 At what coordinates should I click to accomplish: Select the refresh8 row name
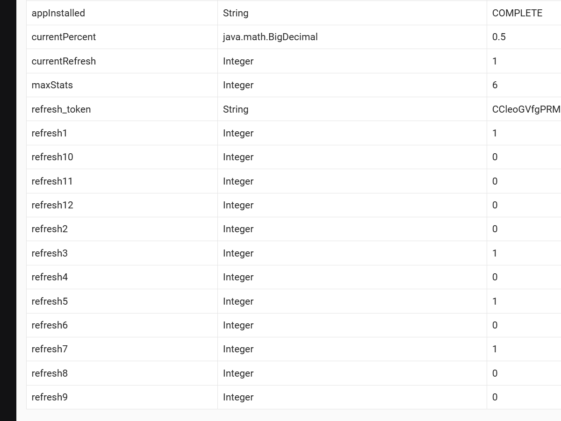(50, 373)
